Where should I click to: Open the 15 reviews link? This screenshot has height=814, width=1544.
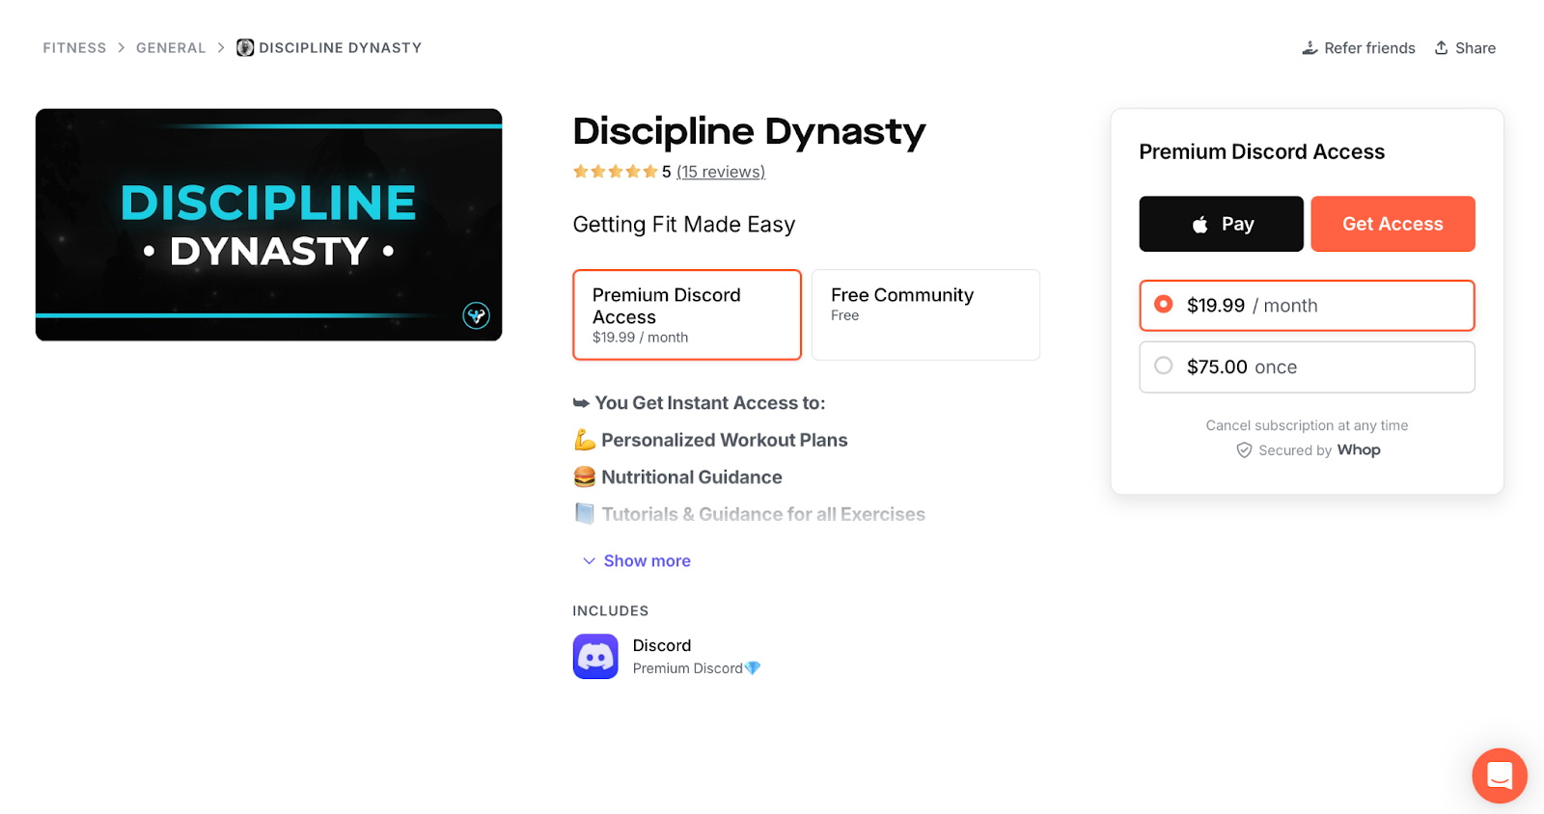pyautogui.click(x=721, y=172)
